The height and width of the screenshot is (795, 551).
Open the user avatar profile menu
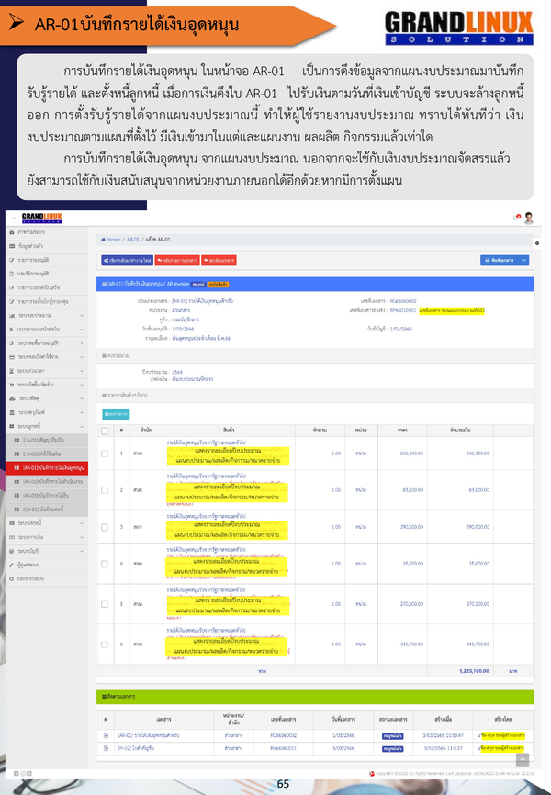[x=529, y=218]
